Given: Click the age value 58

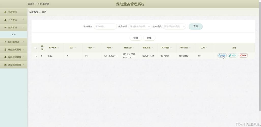Looking at the screenshot, I should 86,56.
